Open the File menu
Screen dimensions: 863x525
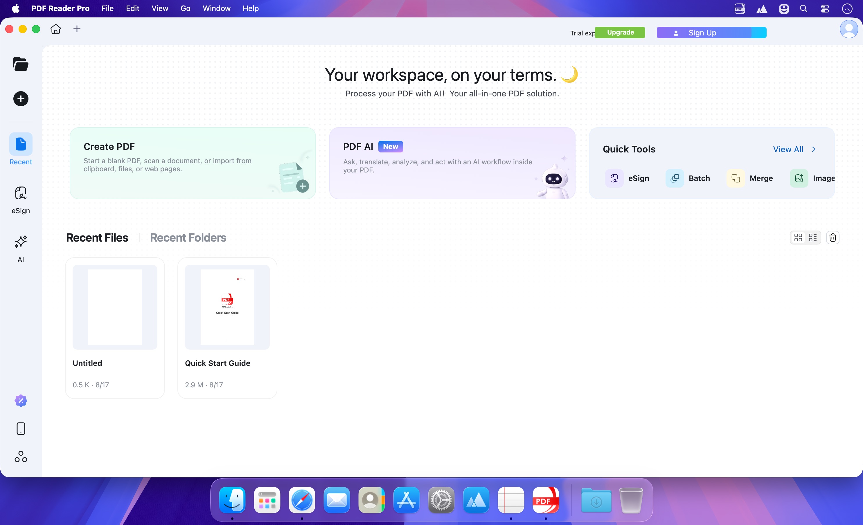(107, 8)
